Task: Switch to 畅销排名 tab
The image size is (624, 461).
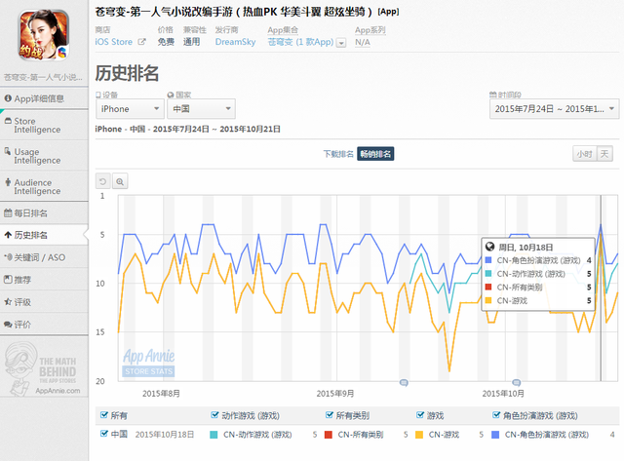Action: click(x=375, y=154)
